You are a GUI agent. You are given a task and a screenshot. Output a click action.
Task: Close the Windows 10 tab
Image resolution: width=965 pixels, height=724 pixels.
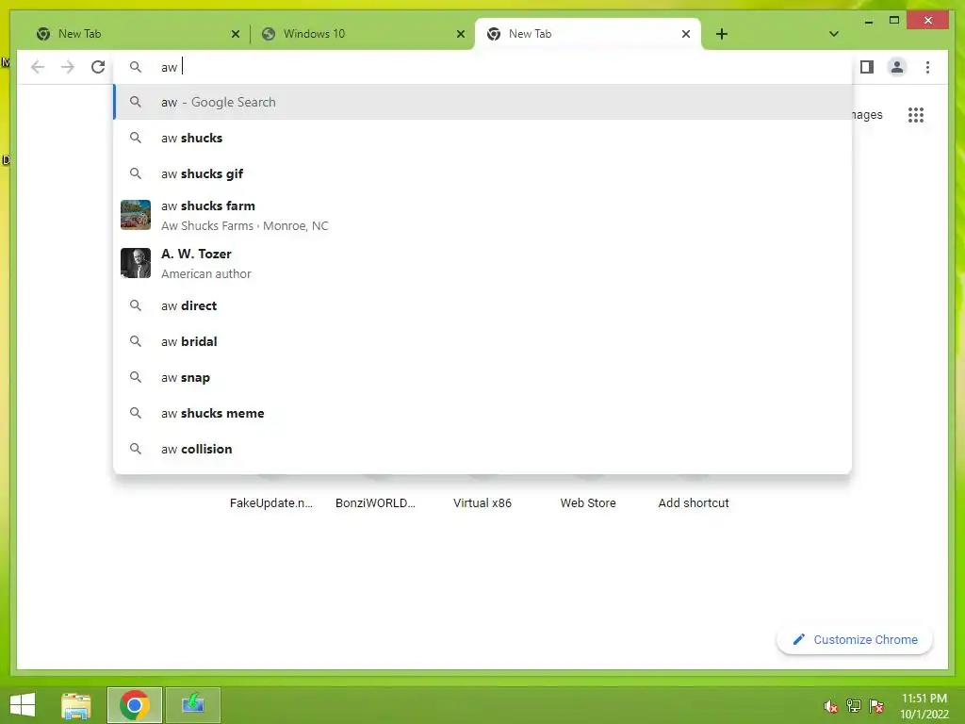(460, 35)
